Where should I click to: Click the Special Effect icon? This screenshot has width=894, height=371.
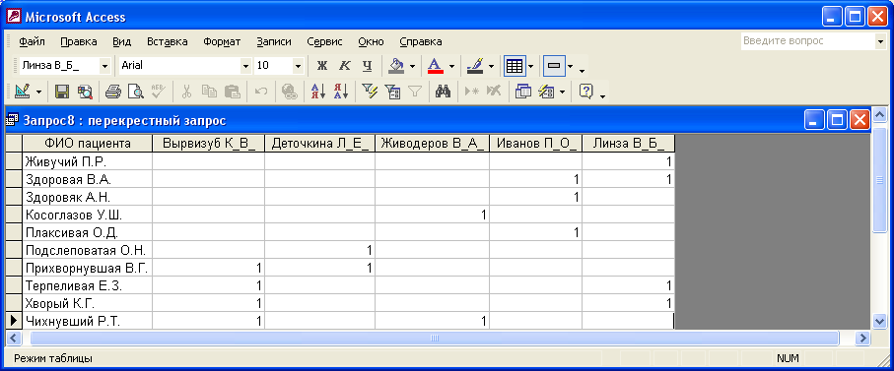click(554, 66)
